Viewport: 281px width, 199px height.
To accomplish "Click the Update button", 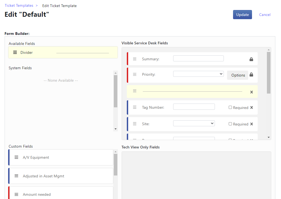I will pos(243,15).
